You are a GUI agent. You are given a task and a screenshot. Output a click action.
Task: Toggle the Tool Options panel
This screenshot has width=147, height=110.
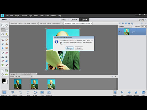13,93
